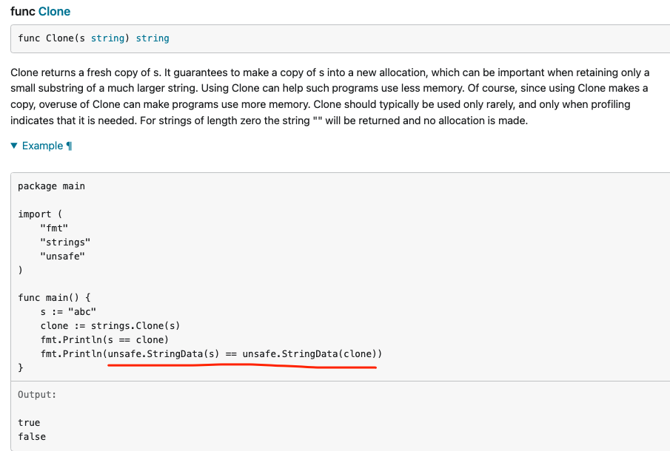Viewport: 670px width, 451px height.
Task: Click the 'false' output line
Action: (x=32, y=436)
